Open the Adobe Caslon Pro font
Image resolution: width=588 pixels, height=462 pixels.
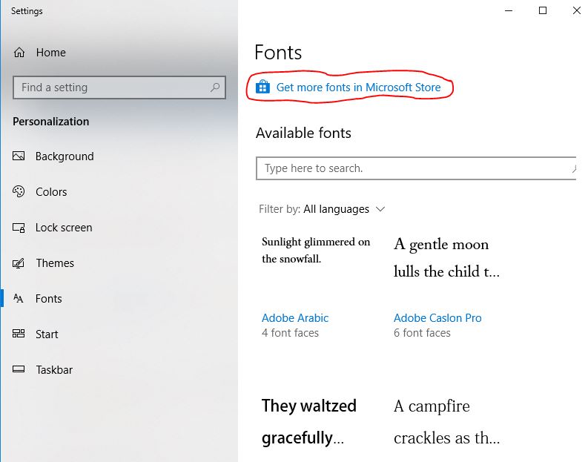[437, 317]
